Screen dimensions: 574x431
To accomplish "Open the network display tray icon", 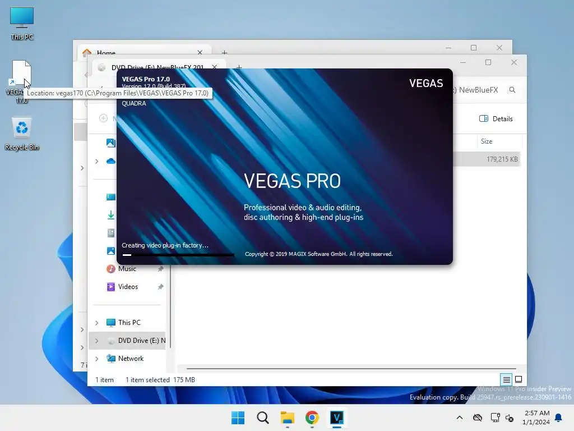I will tap(495, 418).
